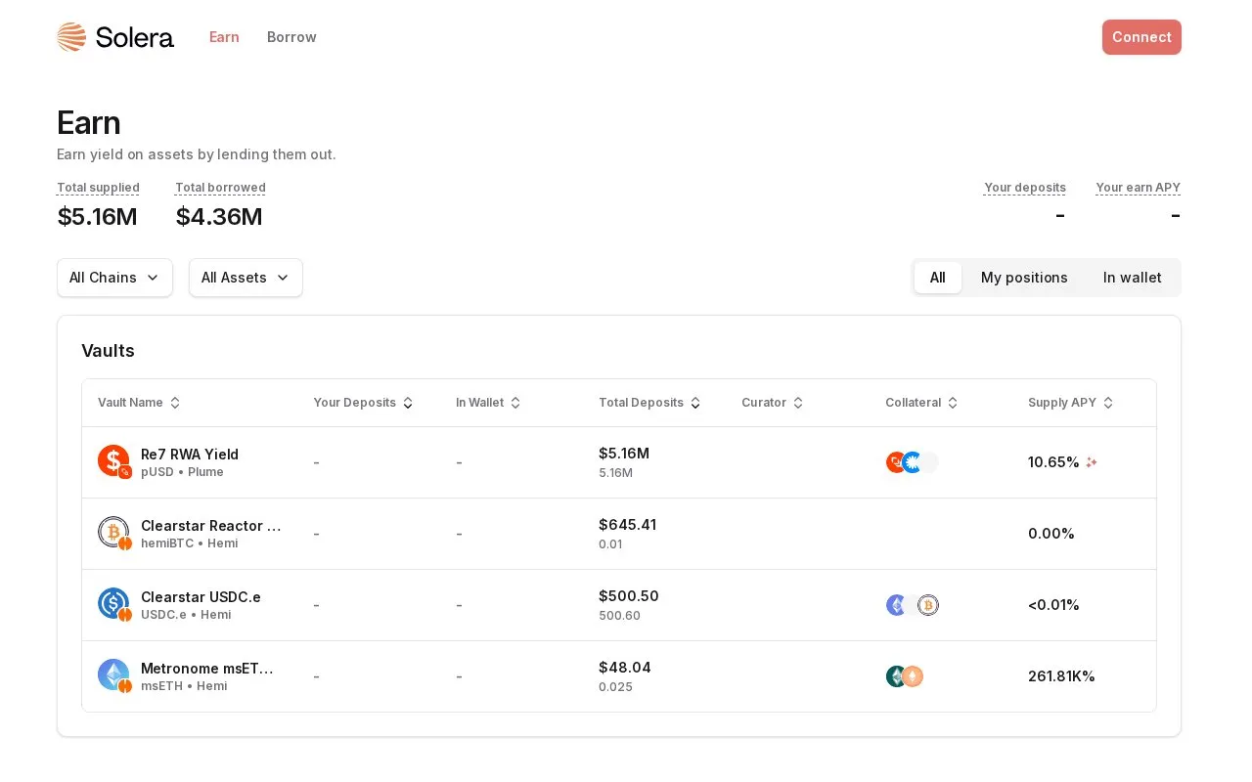Sort by In Wallet column arrows
Screen dimensions: 1252x782
pos(515,403)
